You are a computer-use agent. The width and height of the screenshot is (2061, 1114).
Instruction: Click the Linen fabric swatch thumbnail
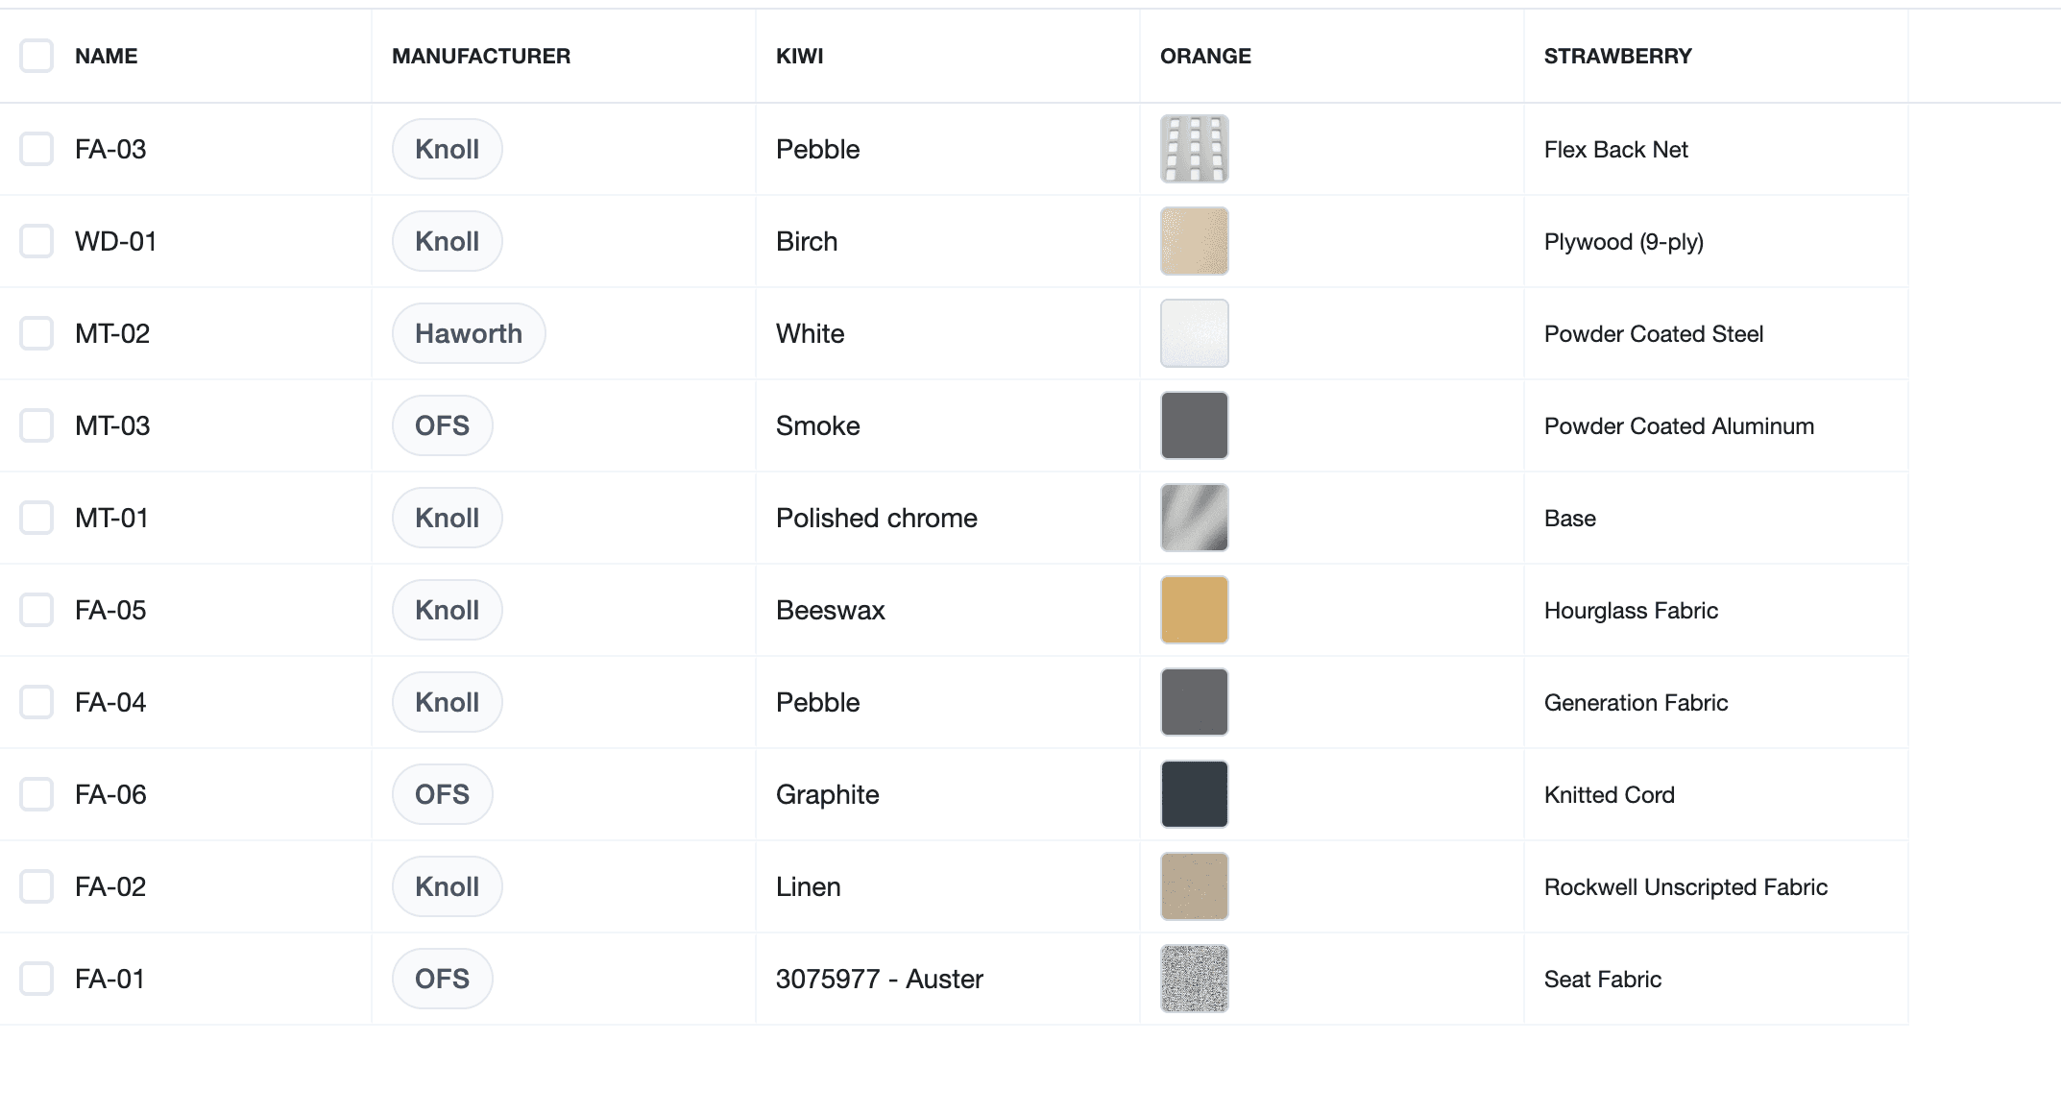[x=1194, y=886]
